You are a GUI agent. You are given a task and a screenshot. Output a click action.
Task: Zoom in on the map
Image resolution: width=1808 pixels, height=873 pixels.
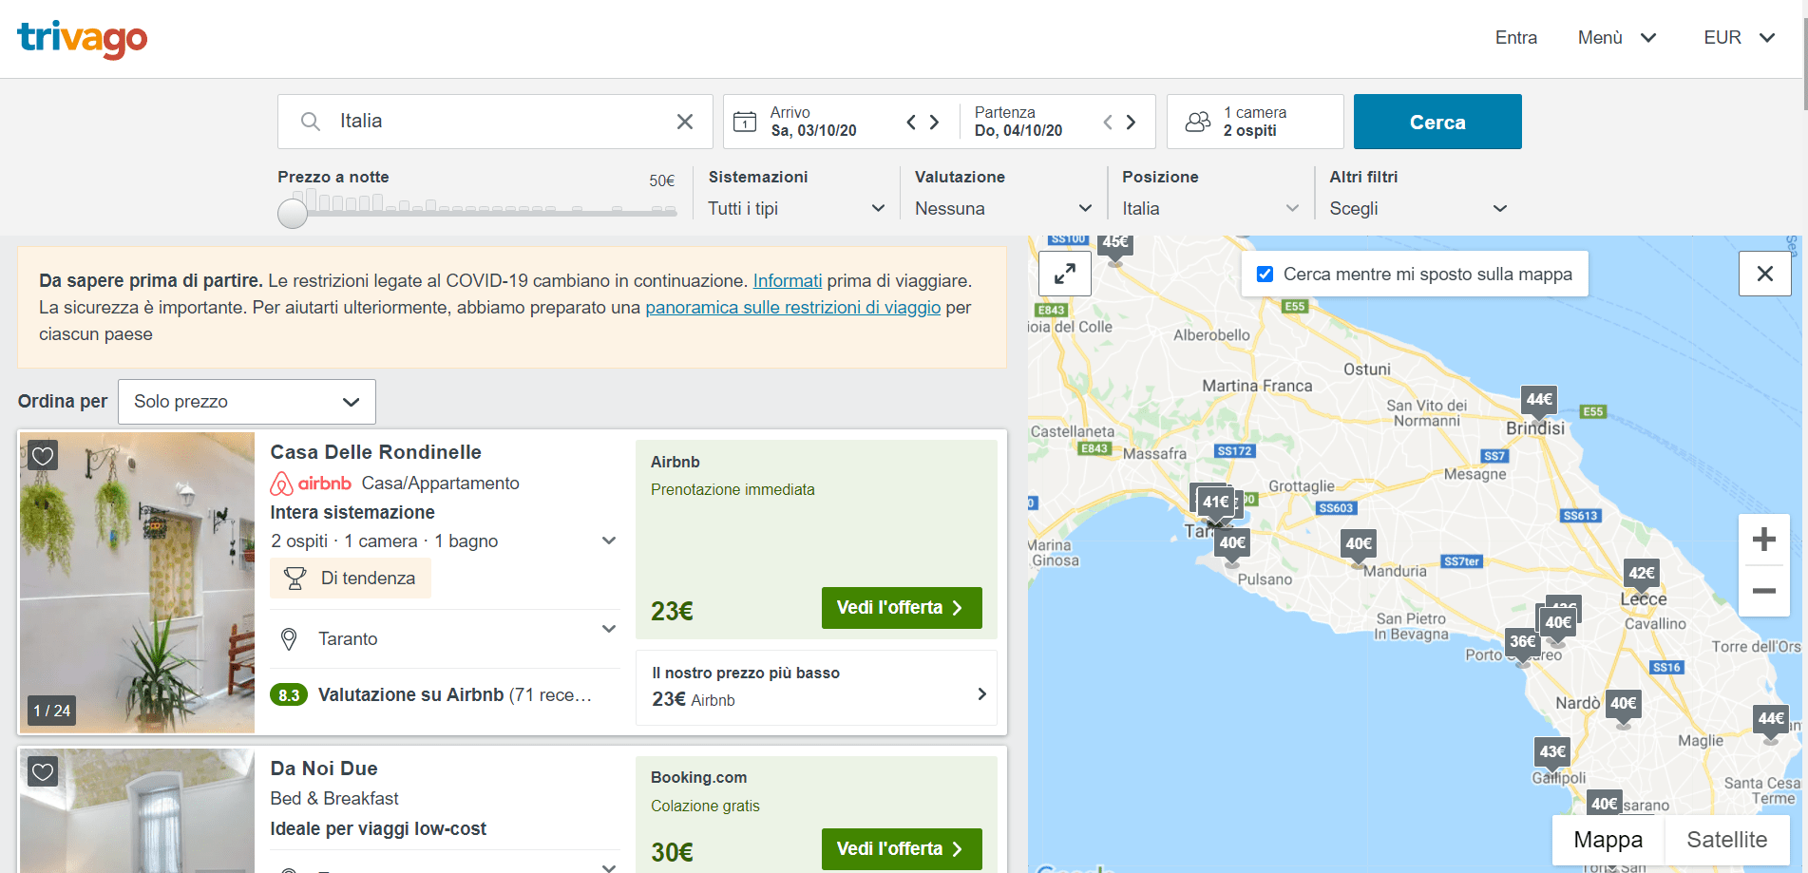(1764, 540)
